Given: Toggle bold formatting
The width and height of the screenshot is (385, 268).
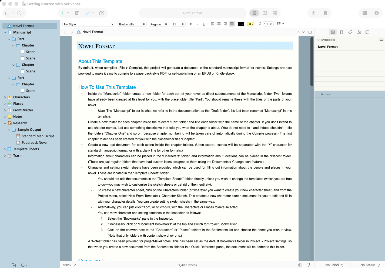Looking at the screenshot, I should 191,24.
